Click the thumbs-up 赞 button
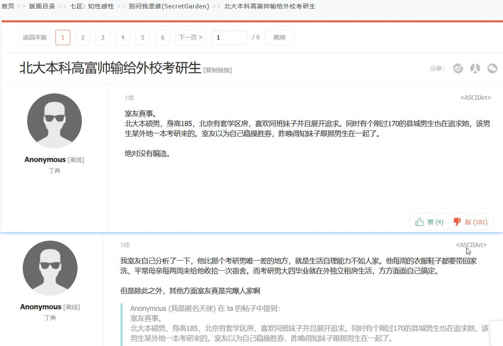 429,222
